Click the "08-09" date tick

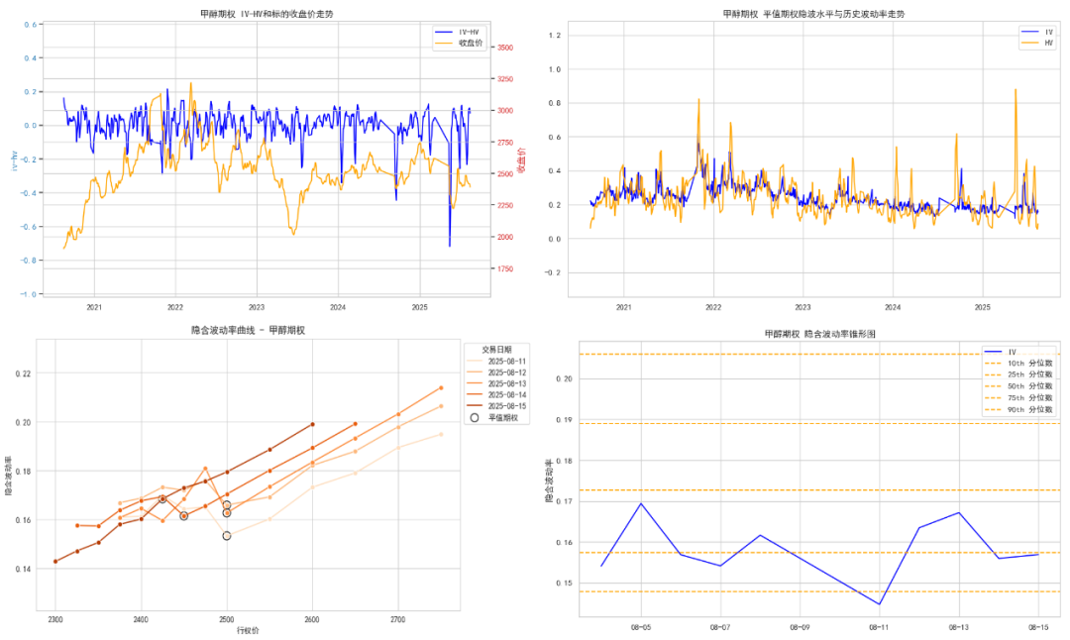coord(800,627)
